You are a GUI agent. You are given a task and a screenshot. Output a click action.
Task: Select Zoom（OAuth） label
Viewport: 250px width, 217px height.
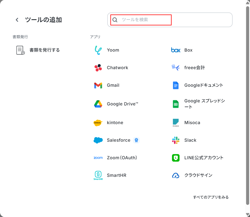tap(122, 158)
